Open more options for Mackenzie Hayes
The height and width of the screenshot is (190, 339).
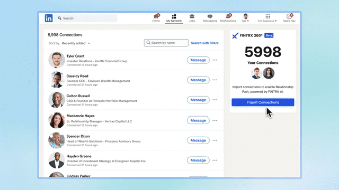coord(215,120)
